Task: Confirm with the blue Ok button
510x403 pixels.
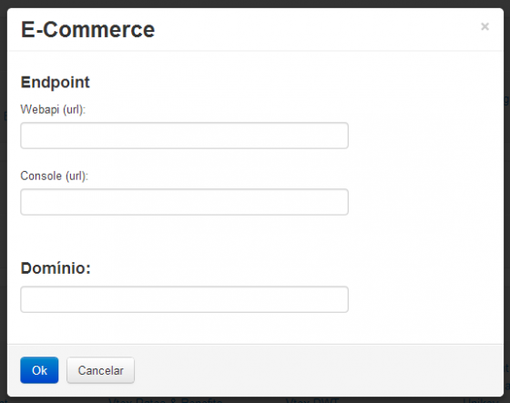Action: (x=39, y=370)
